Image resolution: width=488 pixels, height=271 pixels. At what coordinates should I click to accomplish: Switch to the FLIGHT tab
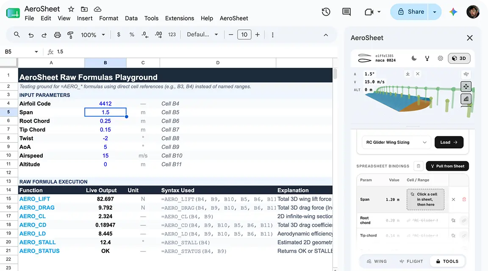411,261
